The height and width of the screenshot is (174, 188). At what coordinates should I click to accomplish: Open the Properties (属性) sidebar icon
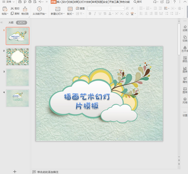pyautogui.click(x=185, y=80)
